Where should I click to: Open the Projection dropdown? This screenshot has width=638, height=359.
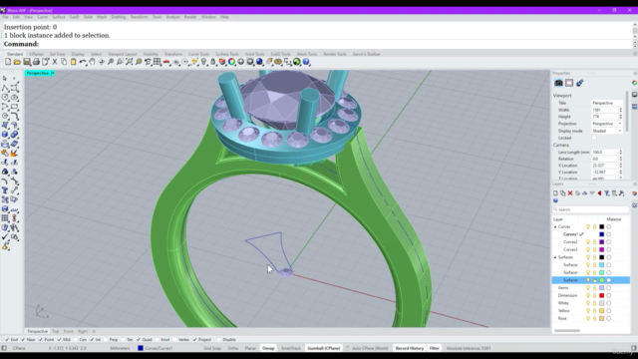point(607,124)
